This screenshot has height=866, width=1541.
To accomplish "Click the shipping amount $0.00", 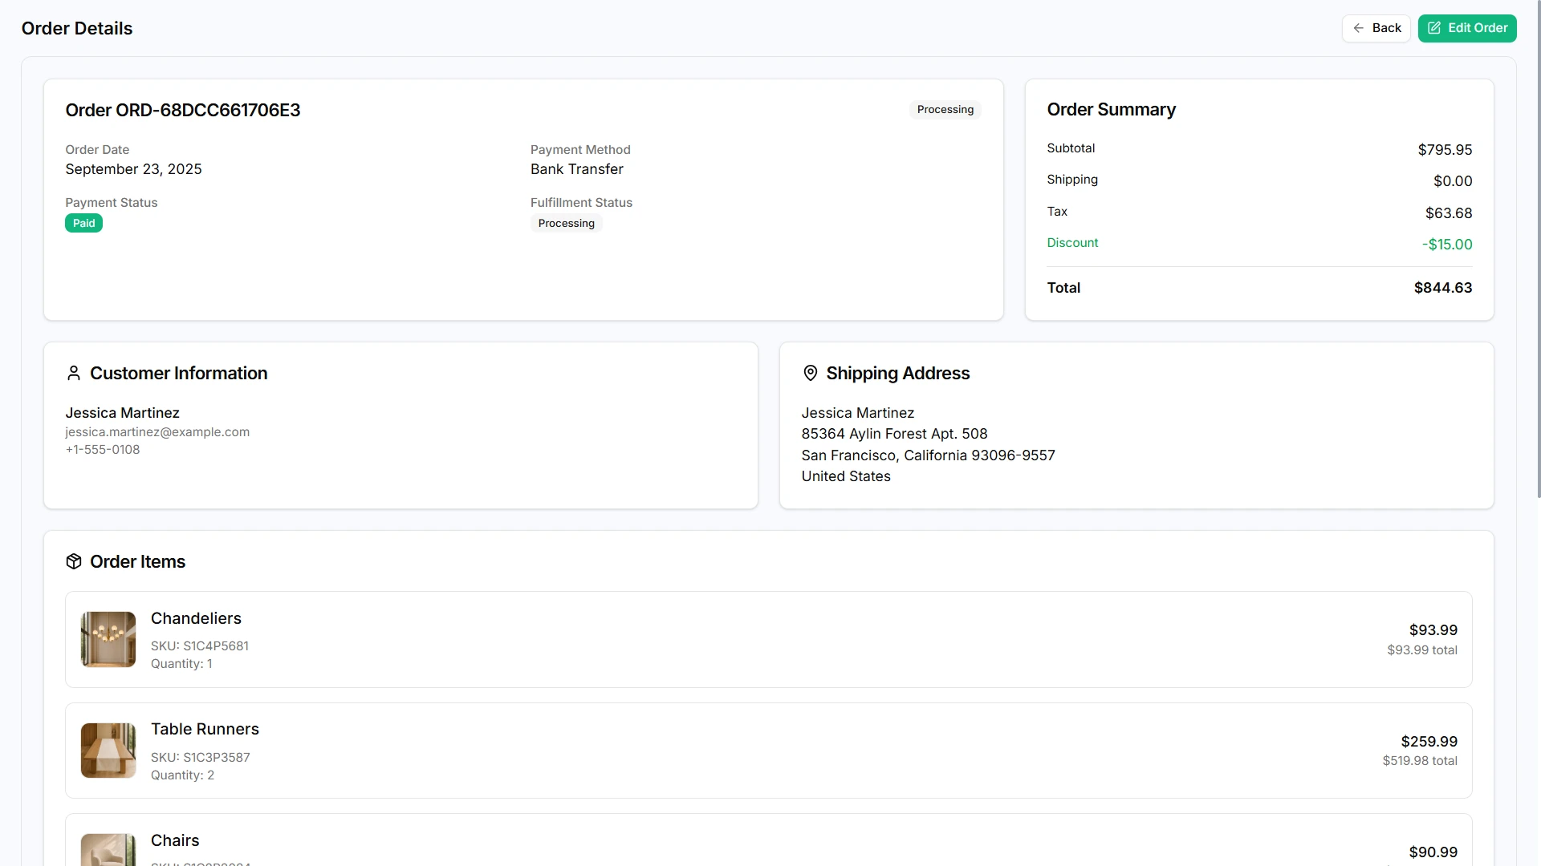I will pos(1453,181).
